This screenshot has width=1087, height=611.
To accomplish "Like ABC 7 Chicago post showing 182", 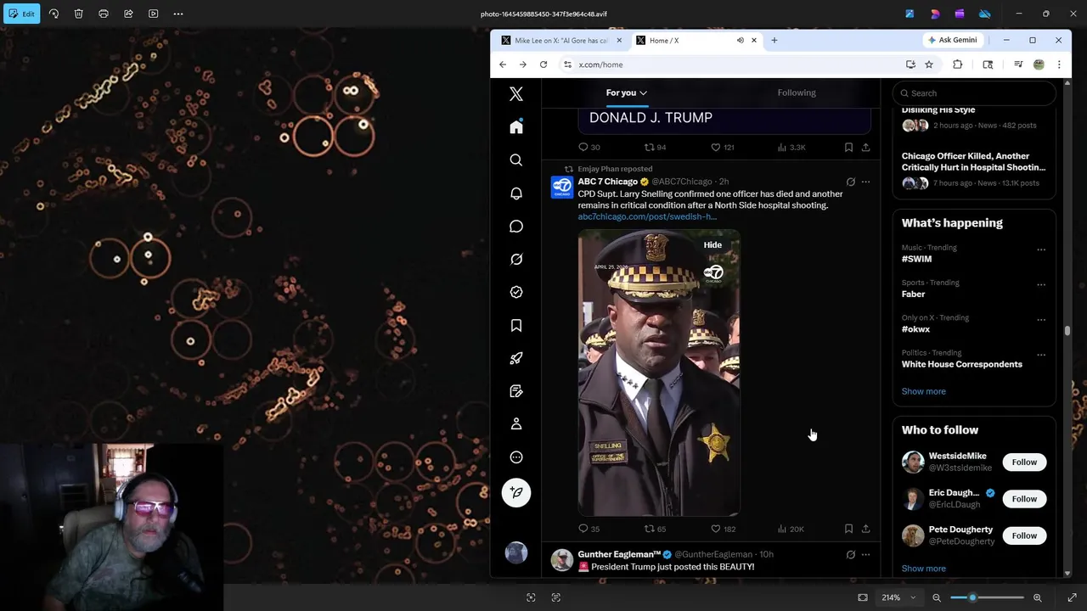I will pos(723,529).
